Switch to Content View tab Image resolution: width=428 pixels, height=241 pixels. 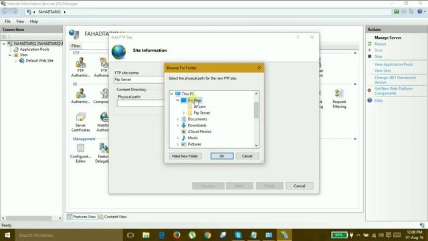(x=113, y=217)
